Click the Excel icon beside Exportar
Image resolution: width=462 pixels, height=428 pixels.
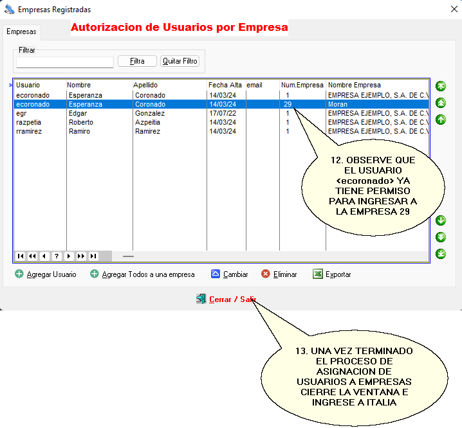(318, 274)
